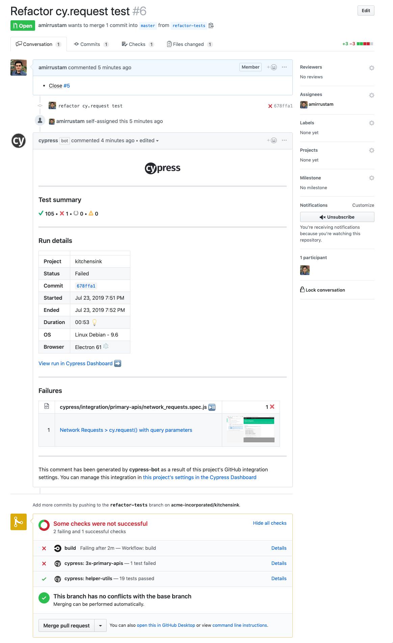The height and width of the screenshot is (643, 393).
Task: Open more options on amirrustam's comment
Action: tap(284, 67)
